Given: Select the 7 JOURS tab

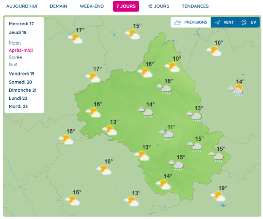Looking at the screenshot, I should (x=126, y=6).
